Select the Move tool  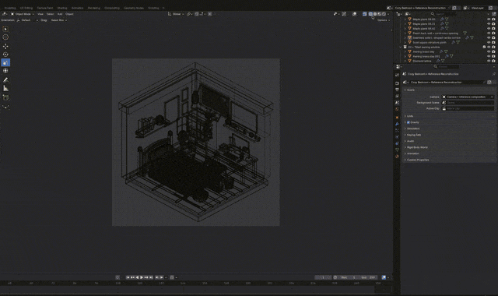click(5, 46)
